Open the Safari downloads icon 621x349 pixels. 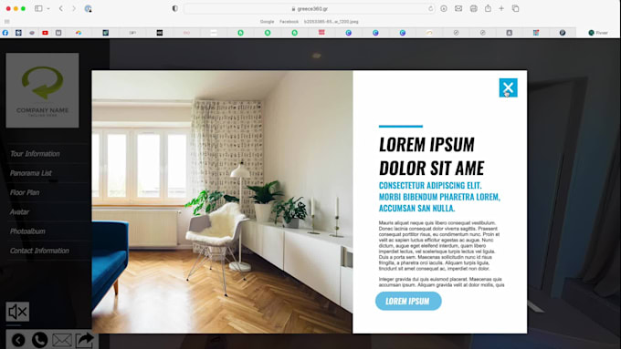click(x=444, y=8)
